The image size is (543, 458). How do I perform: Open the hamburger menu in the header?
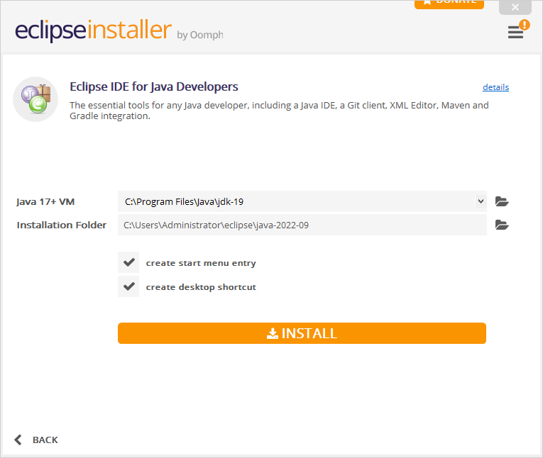(x=515, y=33)
